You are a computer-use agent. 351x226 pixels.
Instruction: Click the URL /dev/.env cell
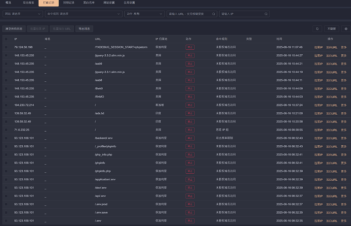101,188
